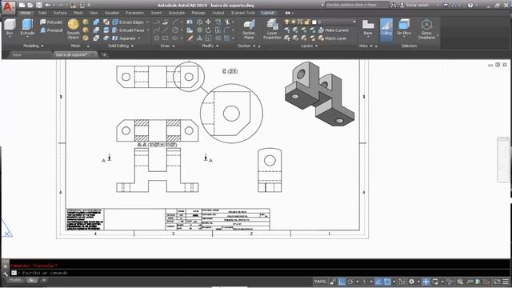This screenshot has height=288, width=512.
Task: Switch to the Surface ribbon tab
Action: pyautogui.click(x=60, y=13)
